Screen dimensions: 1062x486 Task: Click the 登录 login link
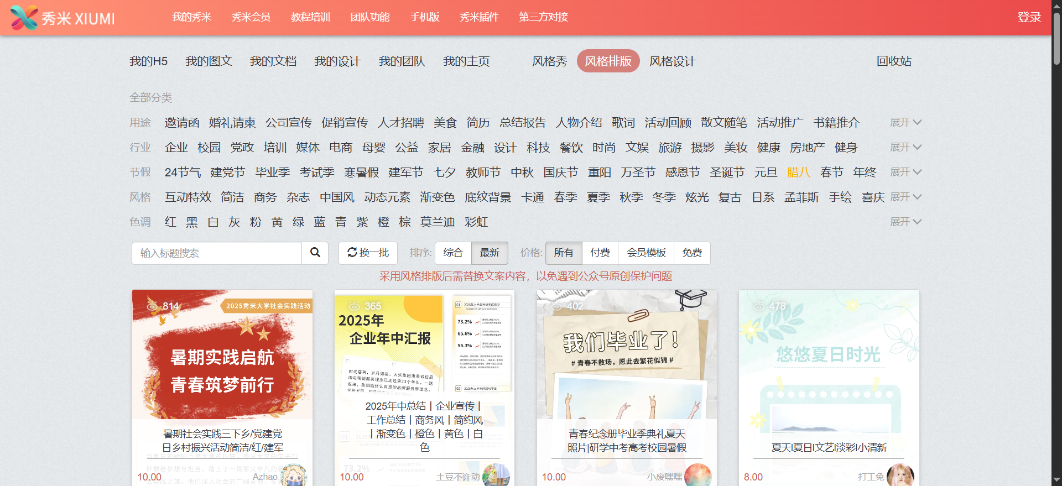tap(1029, 17)
